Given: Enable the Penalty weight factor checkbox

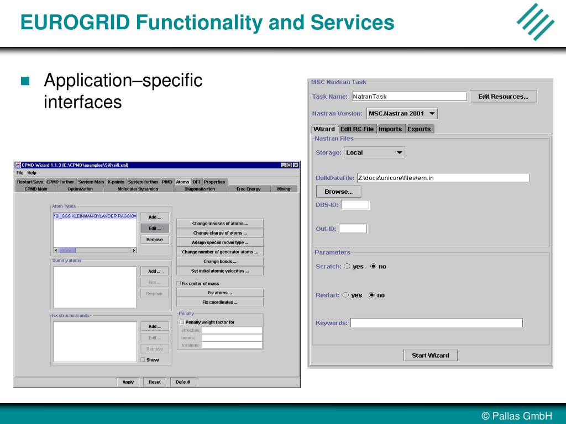Looking at the screenshot, I should (182, 322).
